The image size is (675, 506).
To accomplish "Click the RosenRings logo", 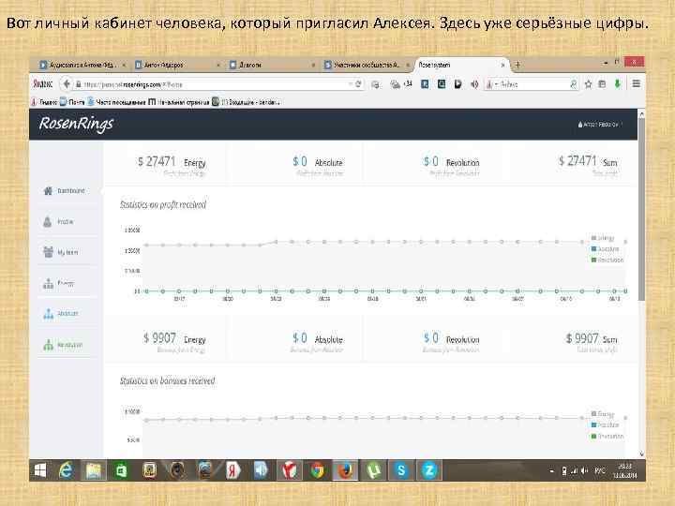I will point(76,124).
